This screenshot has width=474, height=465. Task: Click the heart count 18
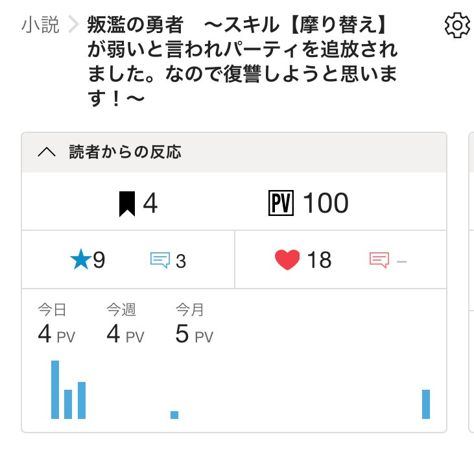click(x=319, y=260)
